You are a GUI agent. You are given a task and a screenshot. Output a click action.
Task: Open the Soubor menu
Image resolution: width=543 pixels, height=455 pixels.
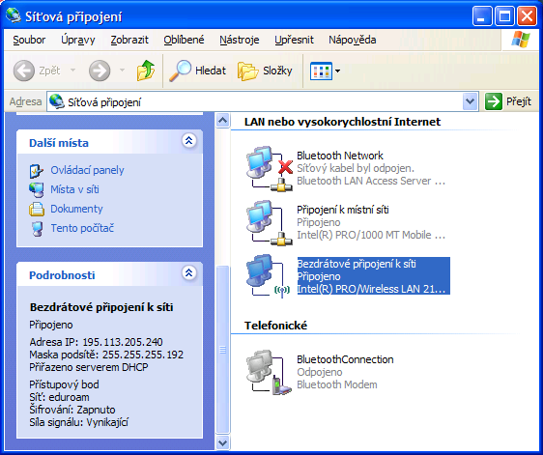click(29, 40)
